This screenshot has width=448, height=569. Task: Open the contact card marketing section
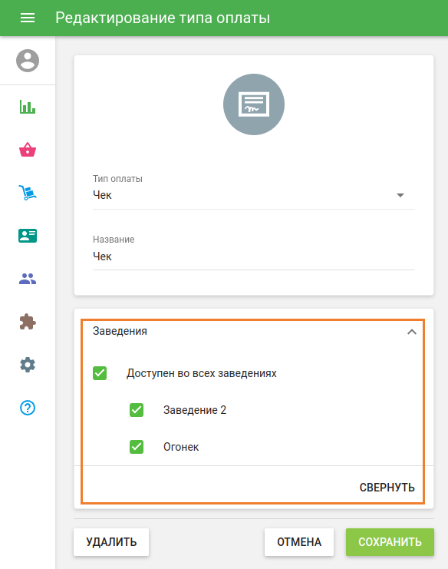(28, 236)
